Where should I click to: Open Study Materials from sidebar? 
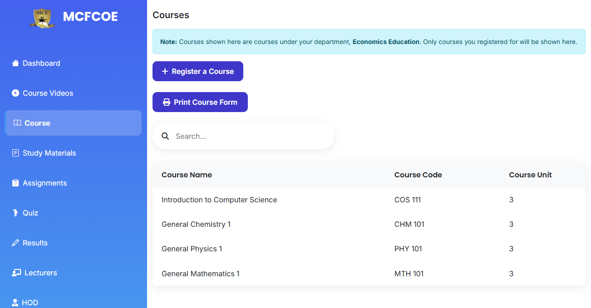tap(49, 153)
